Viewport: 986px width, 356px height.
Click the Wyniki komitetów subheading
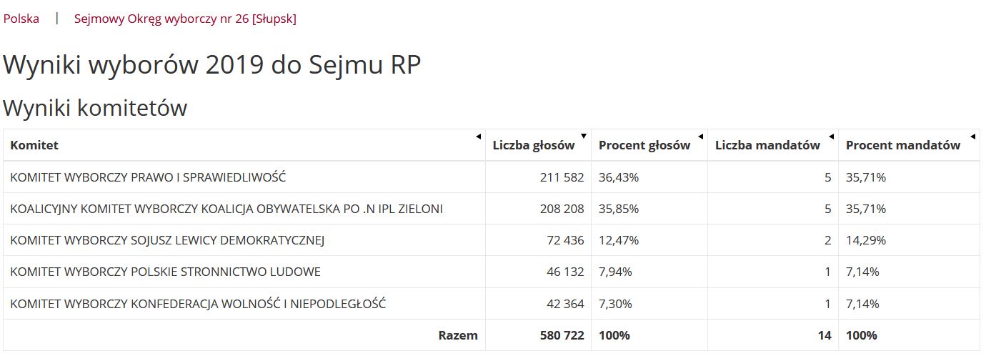coord(95,108)
